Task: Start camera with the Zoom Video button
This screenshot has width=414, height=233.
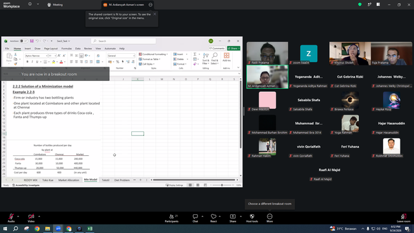Action: click(x=31, y=218)
